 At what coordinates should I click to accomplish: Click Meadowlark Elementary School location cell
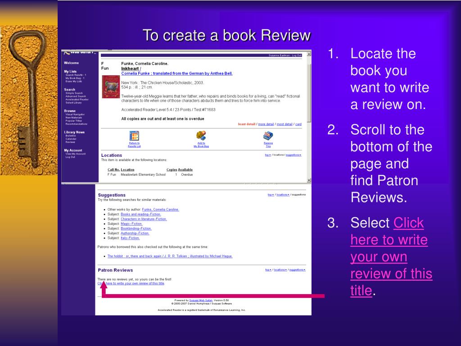tap(143, 175)
